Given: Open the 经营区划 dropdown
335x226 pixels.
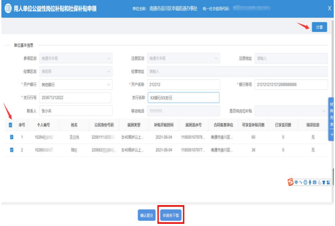Looking at the screenshot, I should tap(76, 71).
